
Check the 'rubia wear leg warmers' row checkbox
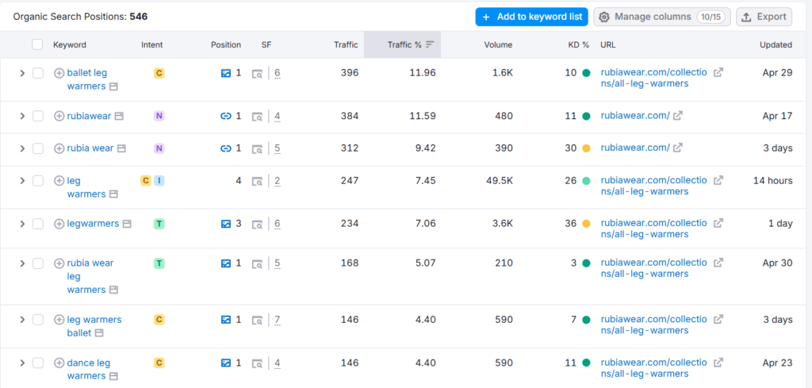(38, 263)
